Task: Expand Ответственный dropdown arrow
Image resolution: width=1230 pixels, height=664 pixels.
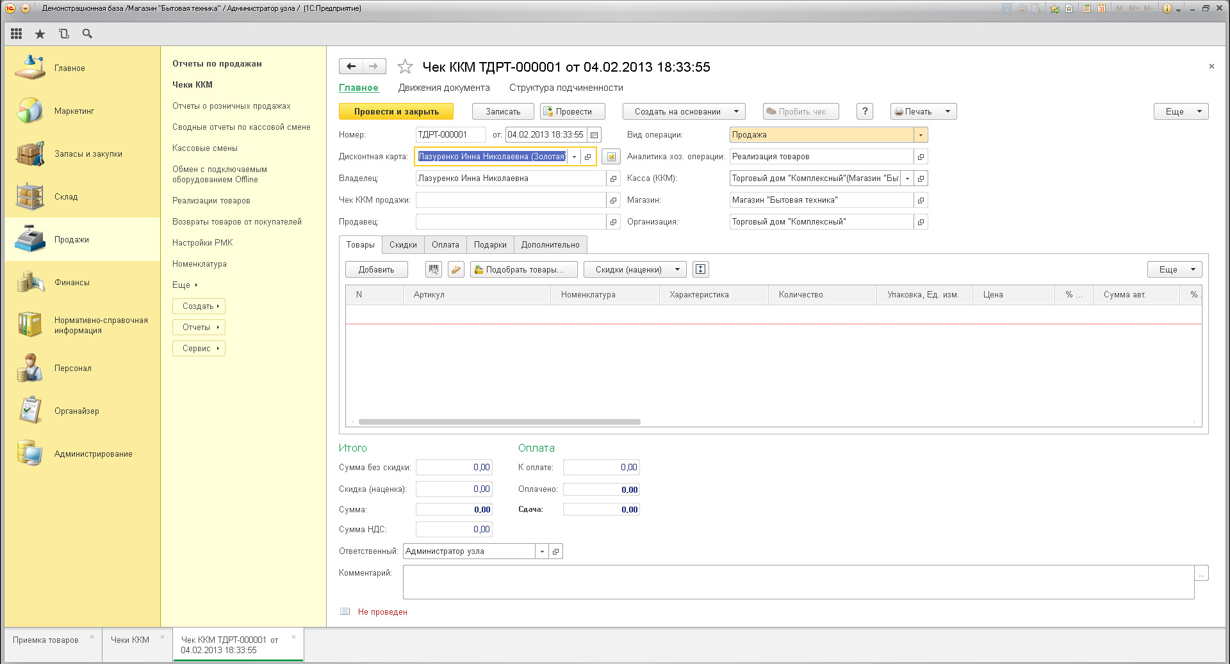Action: pos(542,551)
